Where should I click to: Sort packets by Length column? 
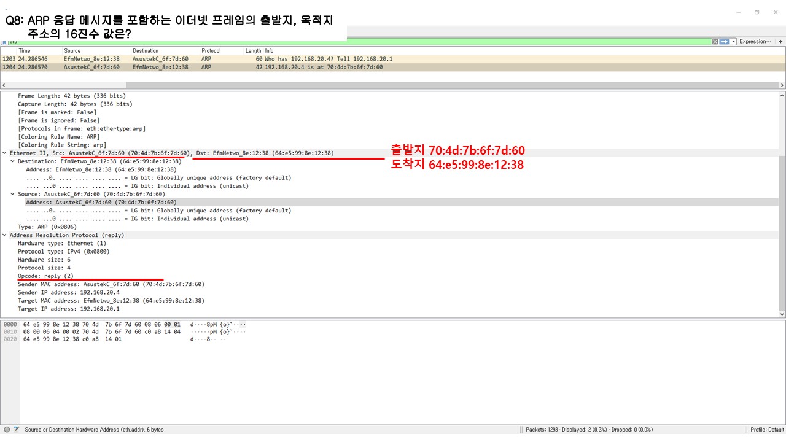point(253,51)
